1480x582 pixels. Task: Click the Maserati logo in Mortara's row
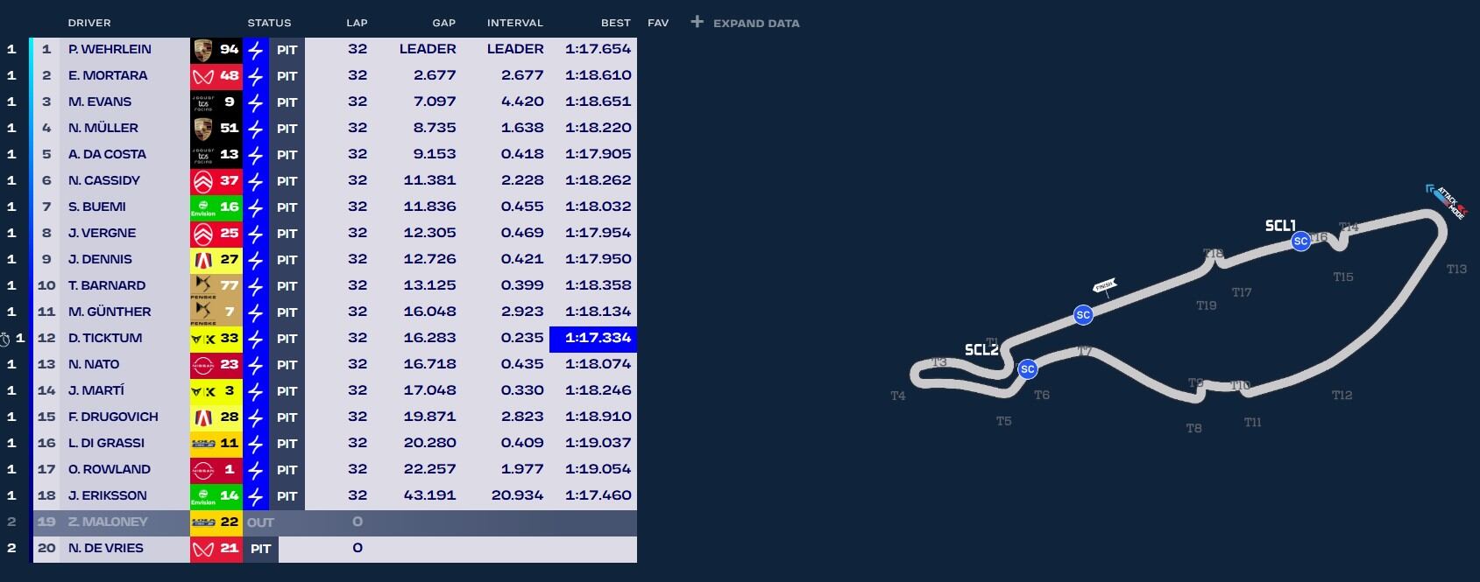(x=202, y=76)
